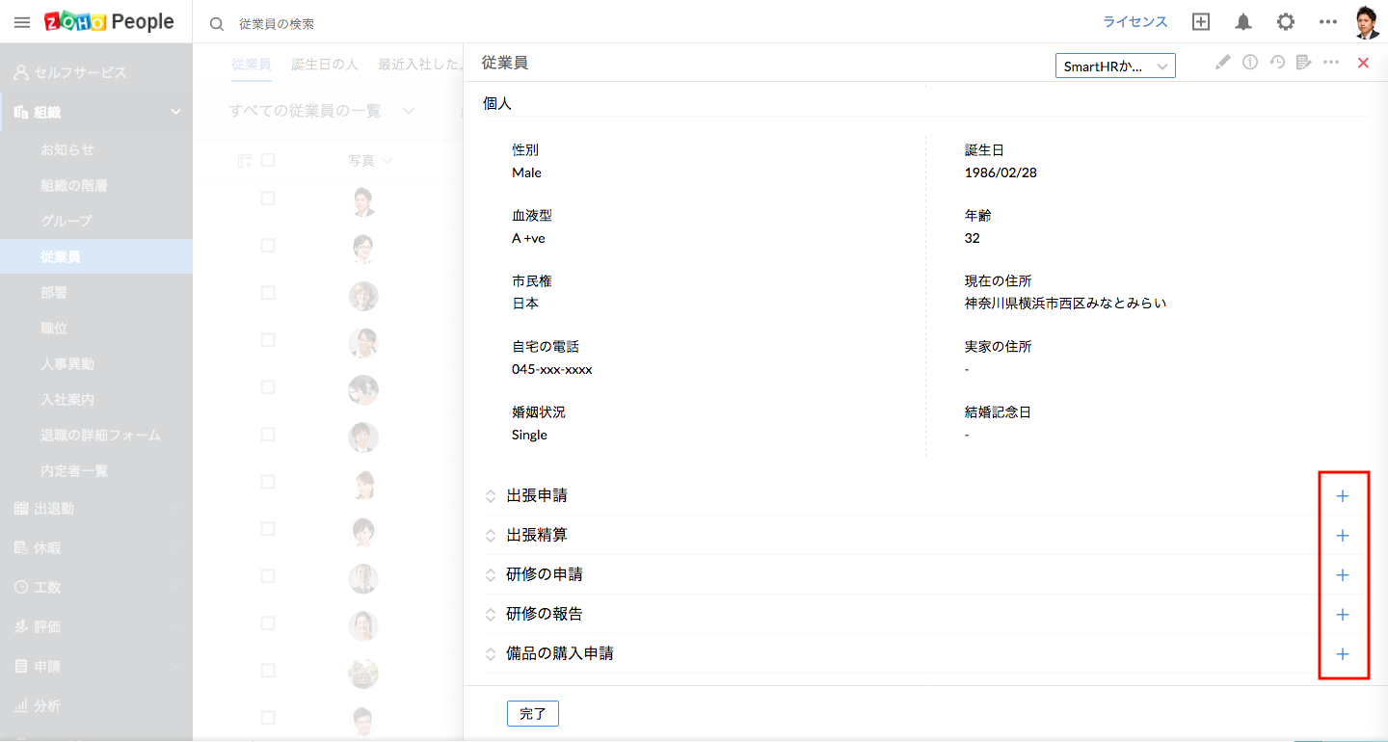
Task: Add a new 備品の購入申請 record with plus icon
Action: coord(1343,654)
